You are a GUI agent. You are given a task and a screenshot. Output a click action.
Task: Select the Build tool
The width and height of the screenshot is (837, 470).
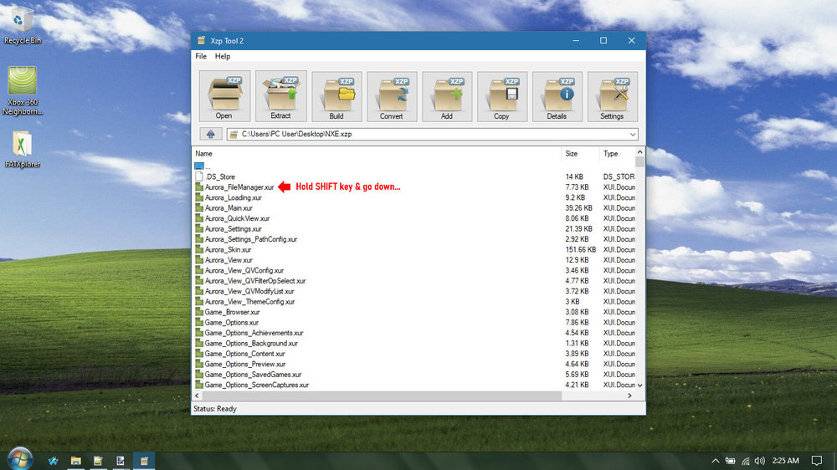click(336, 96)
